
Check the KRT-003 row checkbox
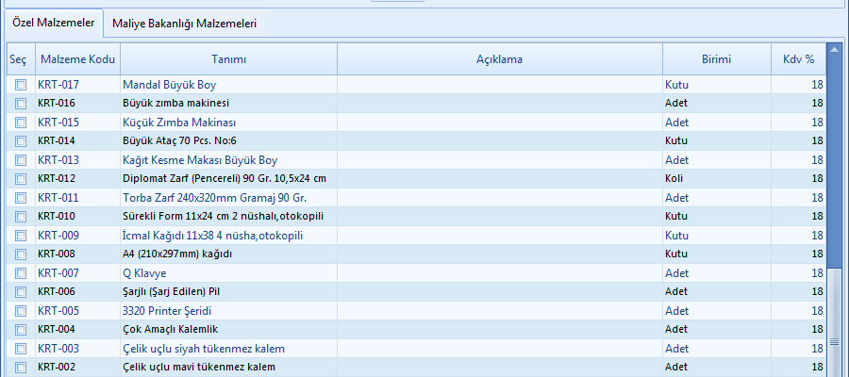tap(20, 349)
